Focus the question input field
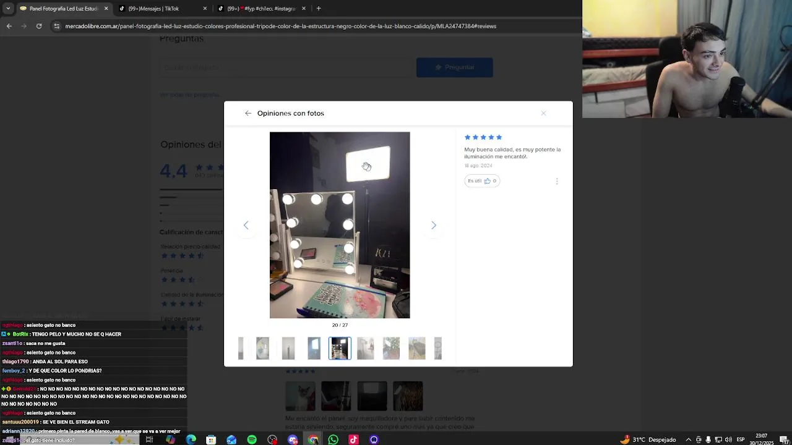This screenshot has height=445, width=792. click(286, 67)
